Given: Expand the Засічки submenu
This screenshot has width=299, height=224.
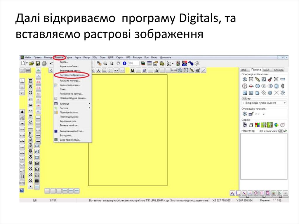Looking at the screenshot, I should tap(72, 108).
